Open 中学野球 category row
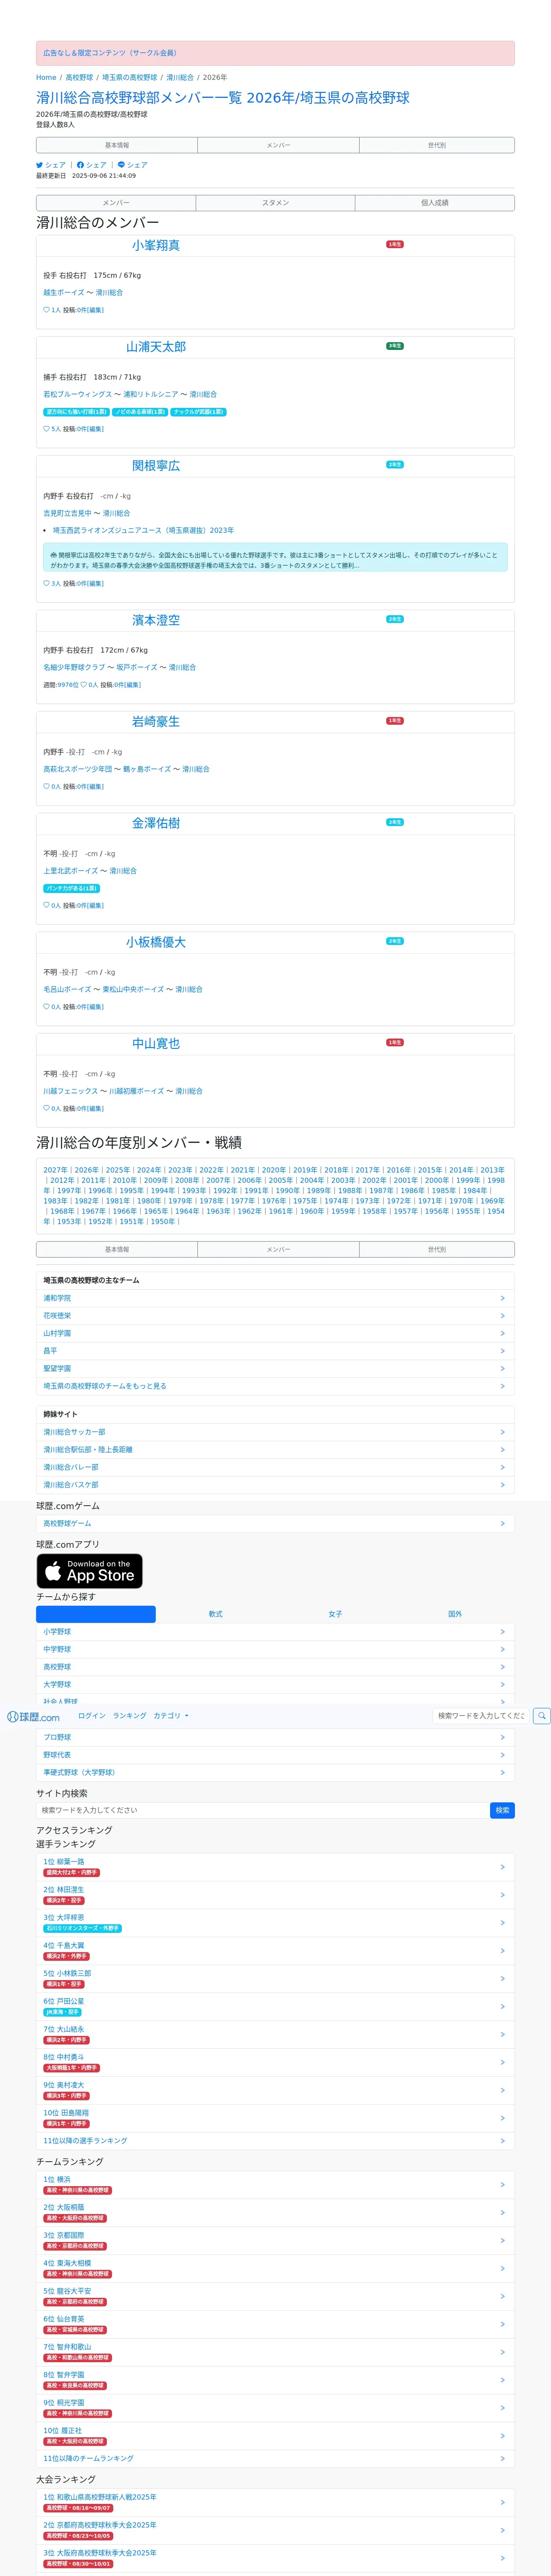The width and height of the screenshot is (551, 2576). coord(275,1650)
